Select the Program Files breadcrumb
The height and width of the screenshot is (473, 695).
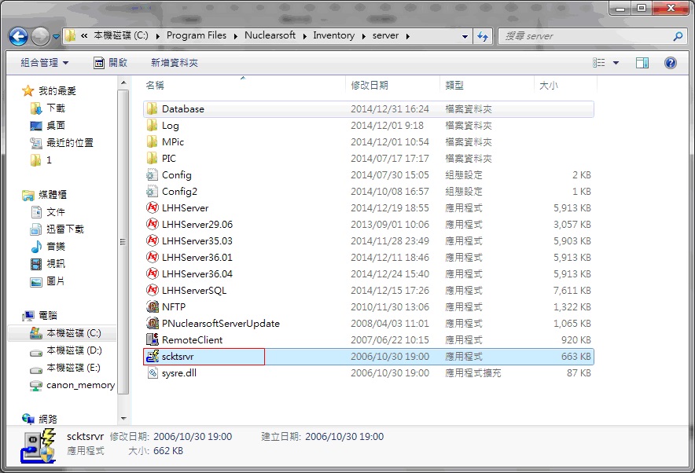197,35
